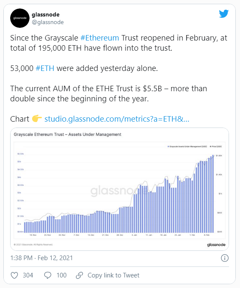Click Copy link to Tweet

(113, 275)
